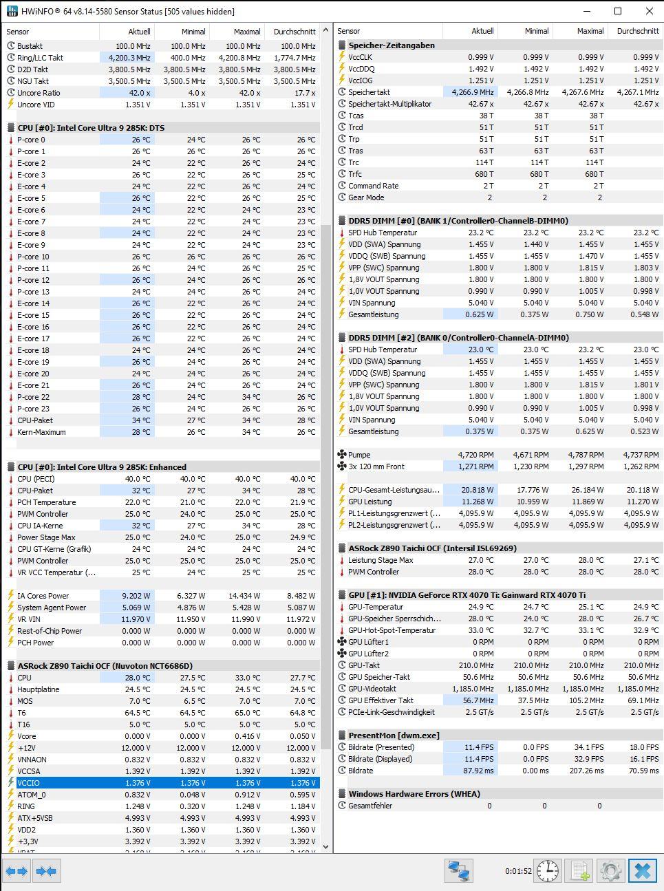Image resolution: width=664 pixels, height=891 pixels.
Task: Select the PCH Temperature row
Action: (162, 502)
